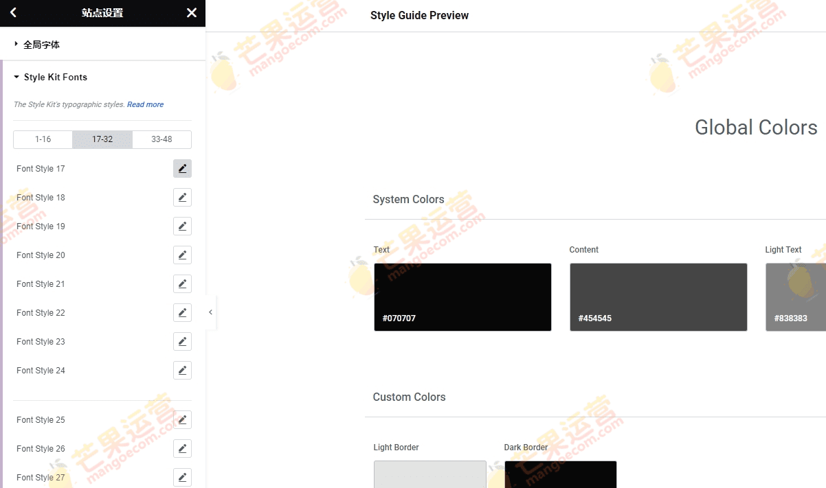Viewport: 826px width, 488px height.
Task: Click the Font Style 19 label
Action: coord(41,226)
